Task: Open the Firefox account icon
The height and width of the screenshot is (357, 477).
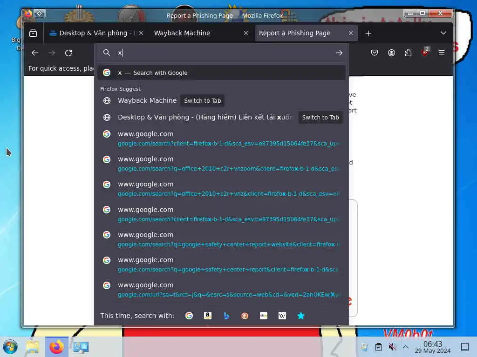Action: [391, 53]
